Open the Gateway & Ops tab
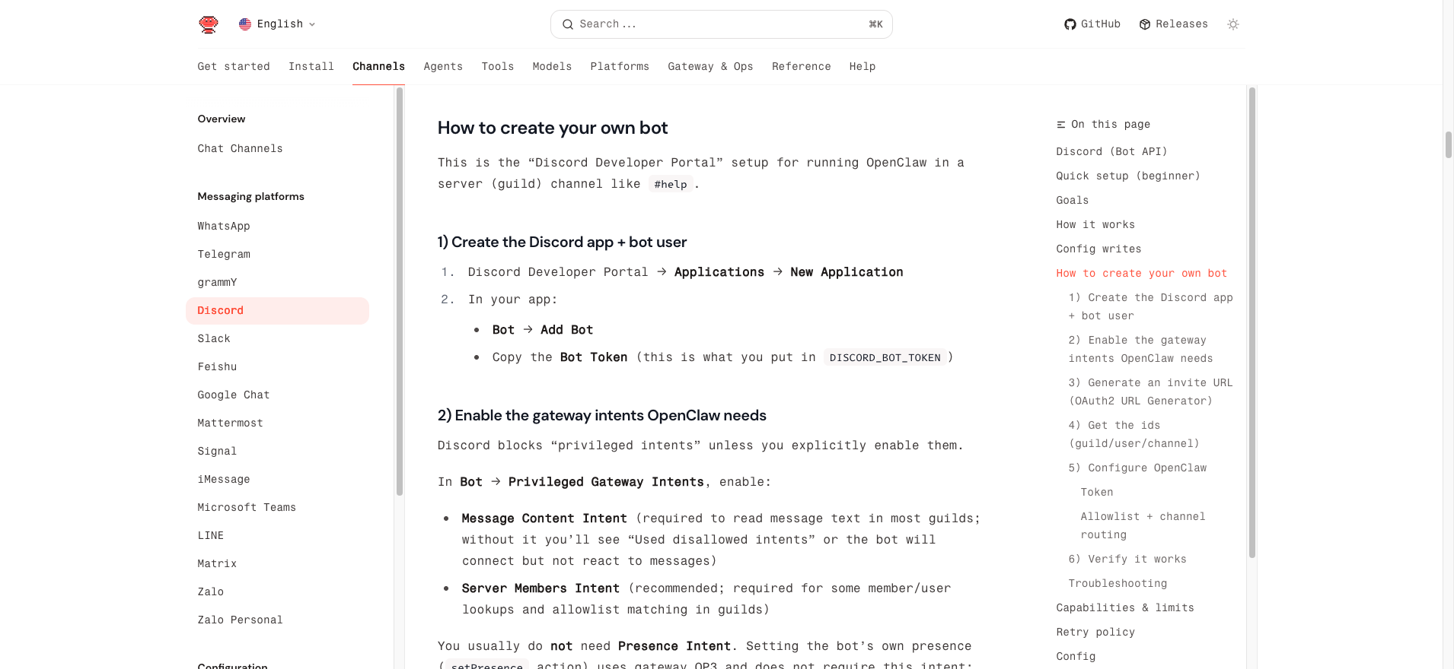 pos(709,67)
